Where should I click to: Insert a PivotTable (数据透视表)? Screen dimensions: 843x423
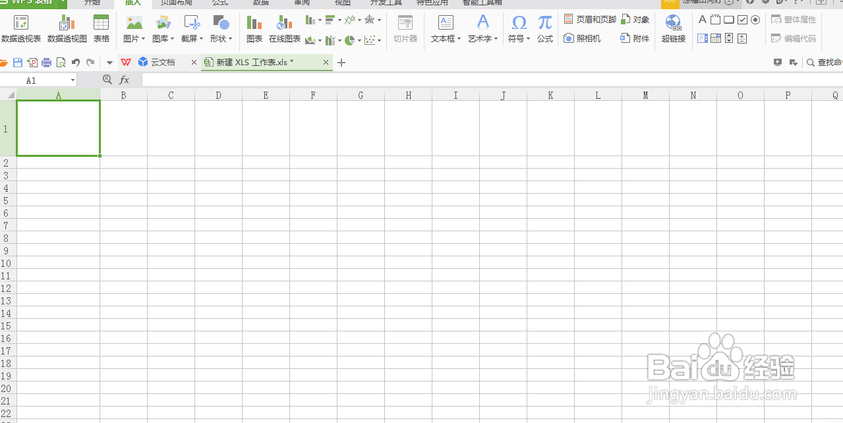(x=21, y=30)
